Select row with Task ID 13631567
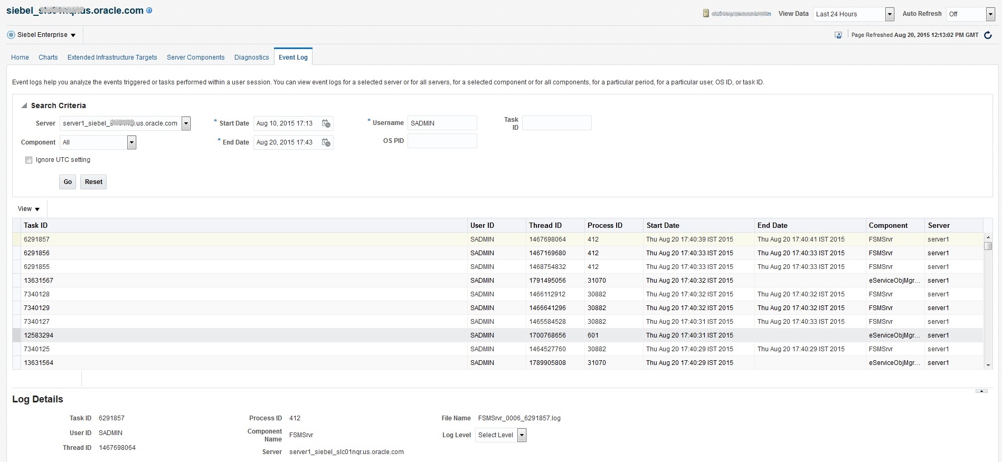1002x462 pixels. tap(498, 281)
